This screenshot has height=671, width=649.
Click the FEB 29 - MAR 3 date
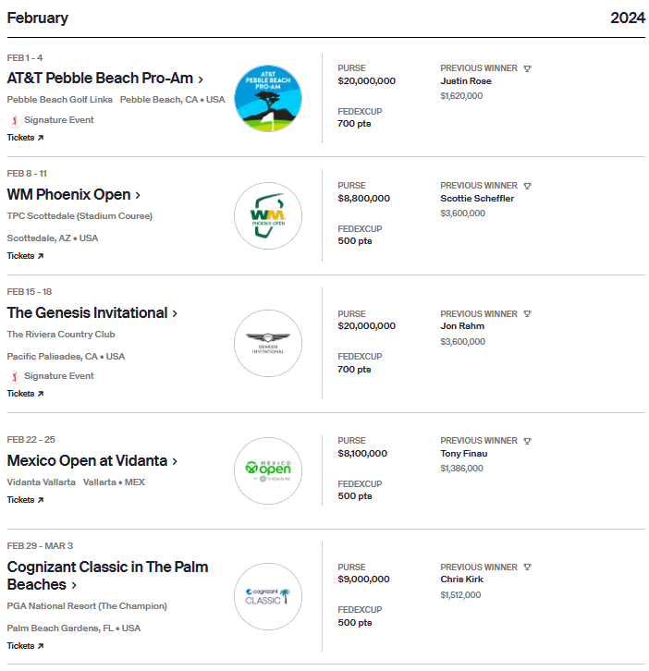pyautogui.click(x=40, y=546)
